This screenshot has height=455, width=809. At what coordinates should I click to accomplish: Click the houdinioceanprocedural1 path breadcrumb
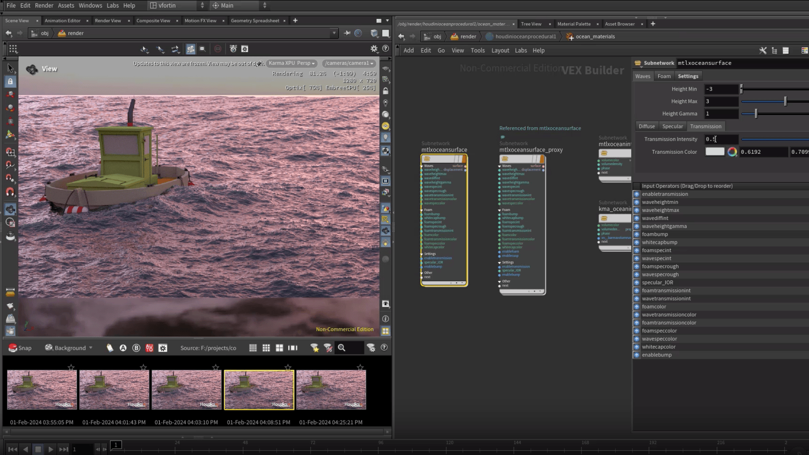521,37
